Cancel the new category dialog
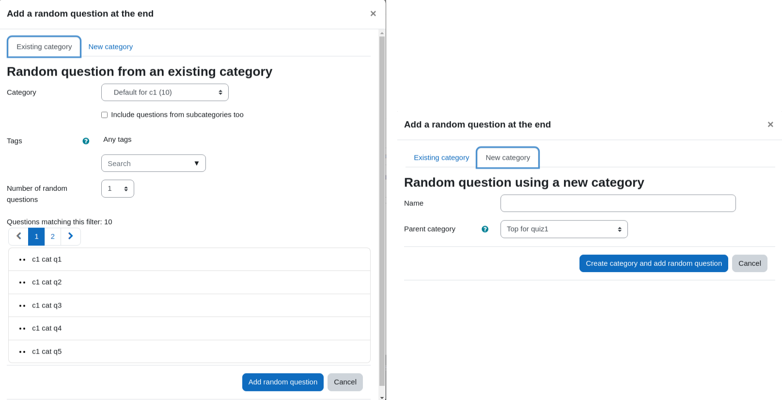 (x=750, y=263)
